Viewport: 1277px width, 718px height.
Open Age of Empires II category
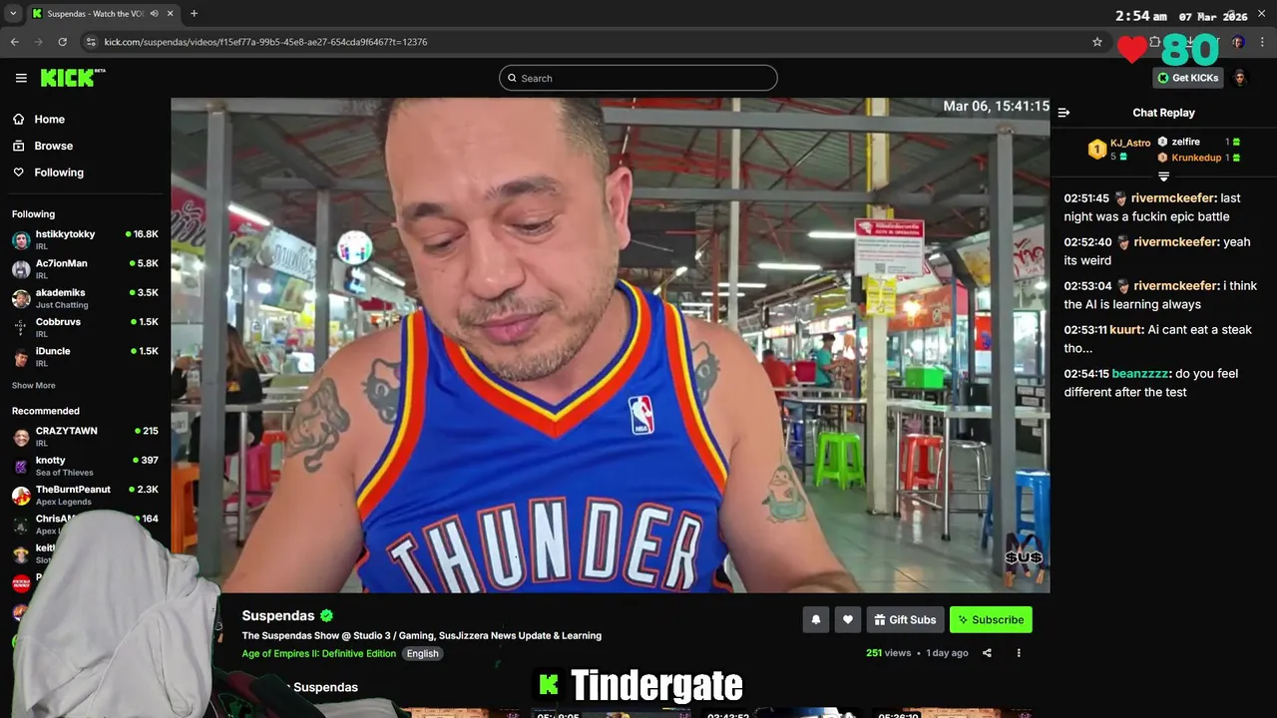point(318,653)
